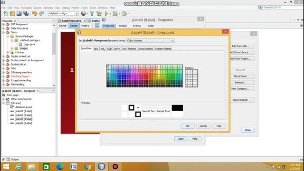Close the LoginPage.java editor tab
Viewport: 304px width, 171px height.
pos(85,20)
